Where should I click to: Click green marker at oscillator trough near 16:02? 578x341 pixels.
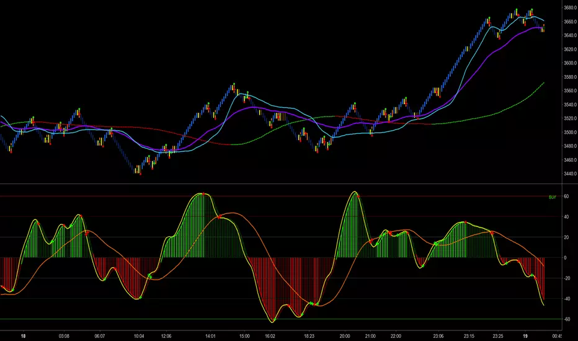click(273, 321)
